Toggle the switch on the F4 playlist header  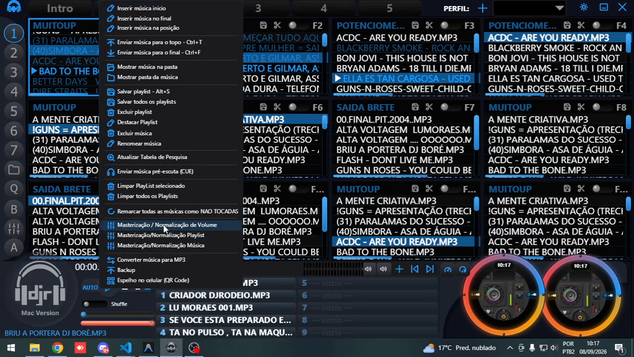[x=599, y=25]
